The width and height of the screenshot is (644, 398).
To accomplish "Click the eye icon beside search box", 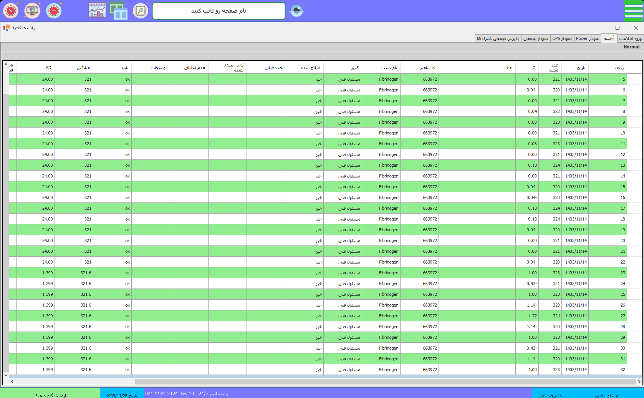I will 296,11.
